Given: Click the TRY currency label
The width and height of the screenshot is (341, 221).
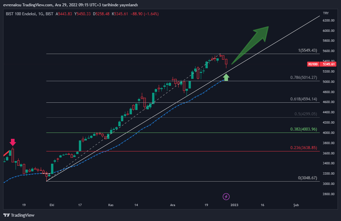Looking at the screenshot, I should [326, 13].
